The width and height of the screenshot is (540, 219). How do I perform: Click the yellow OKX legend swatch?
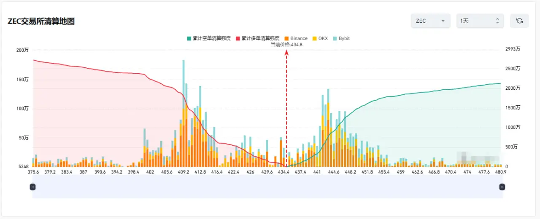[x=315, y=38]
